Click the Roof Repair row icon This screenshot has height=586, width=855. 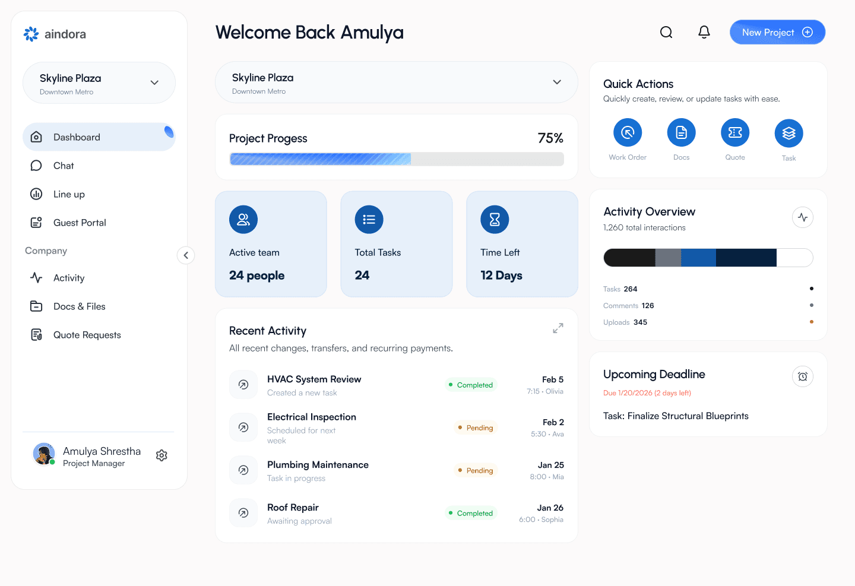pos(243,513)
